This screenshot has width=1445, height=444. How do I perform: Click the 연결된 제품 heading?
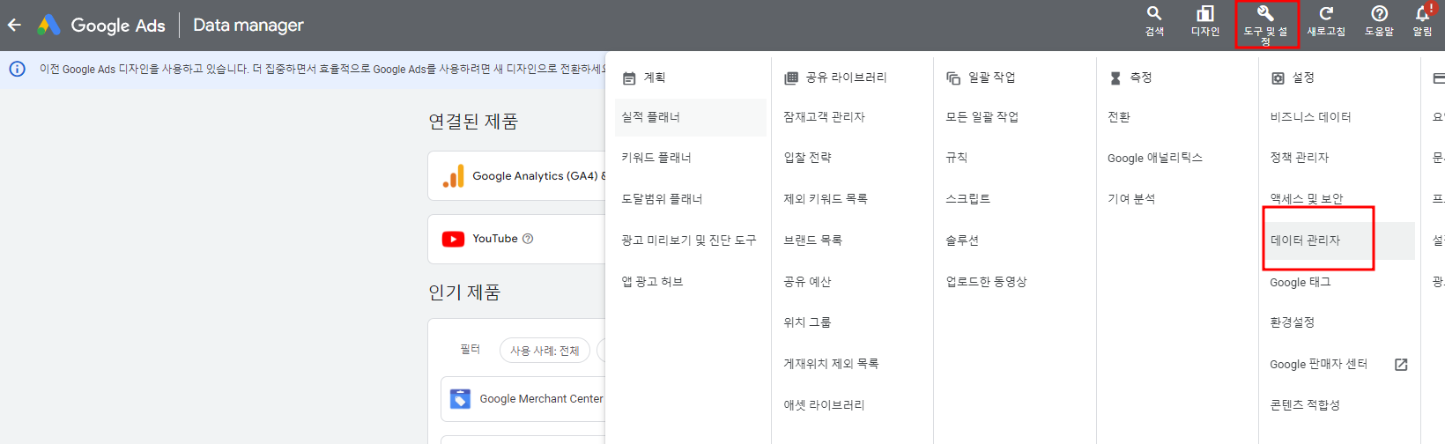pos(473,122)
